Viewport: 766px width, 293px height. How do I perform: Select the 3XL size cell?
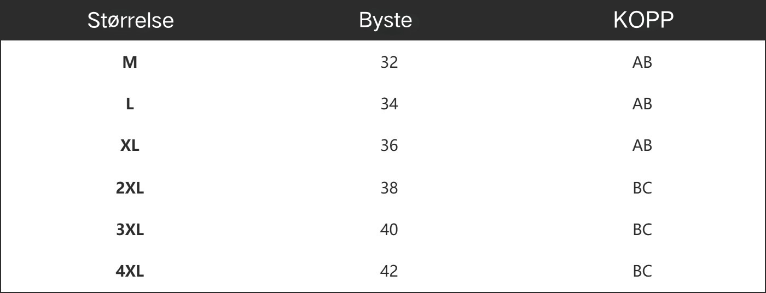130,230
